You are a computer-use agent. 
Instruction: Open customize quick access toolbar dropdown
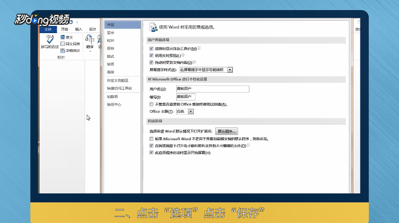(x=77, y=22)
